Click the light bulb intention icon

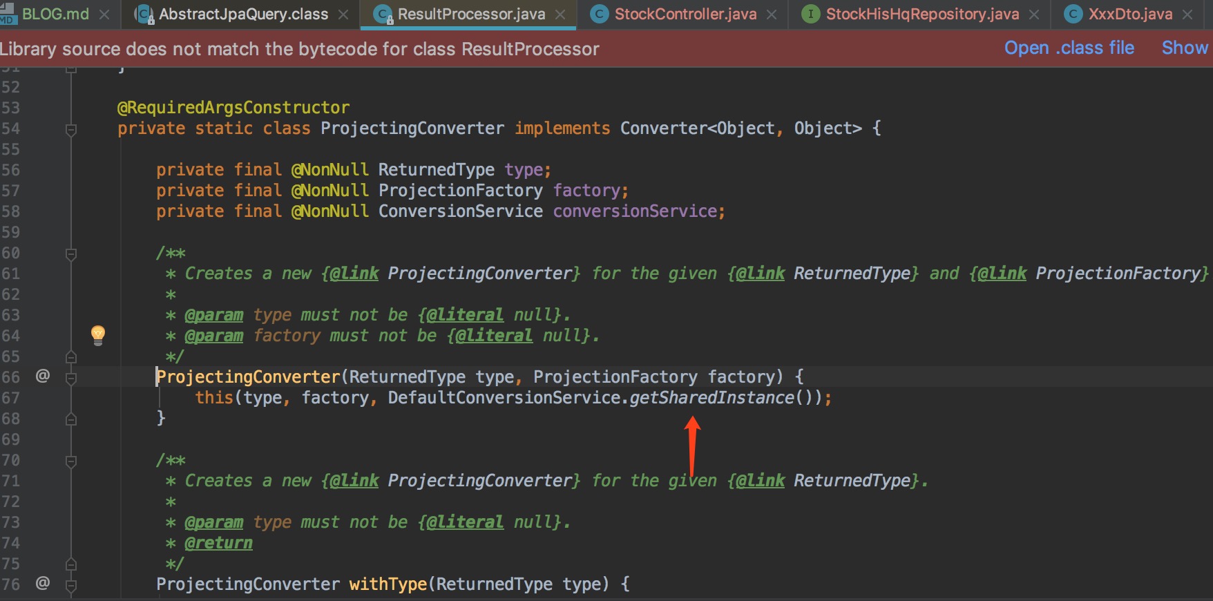click(x=98, y=335)
